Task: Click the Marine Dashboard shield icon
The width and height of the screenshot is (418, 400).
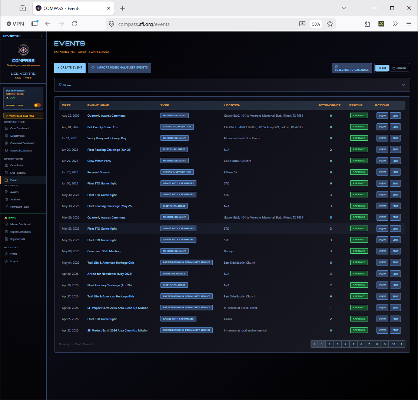Action: (6, 224)
